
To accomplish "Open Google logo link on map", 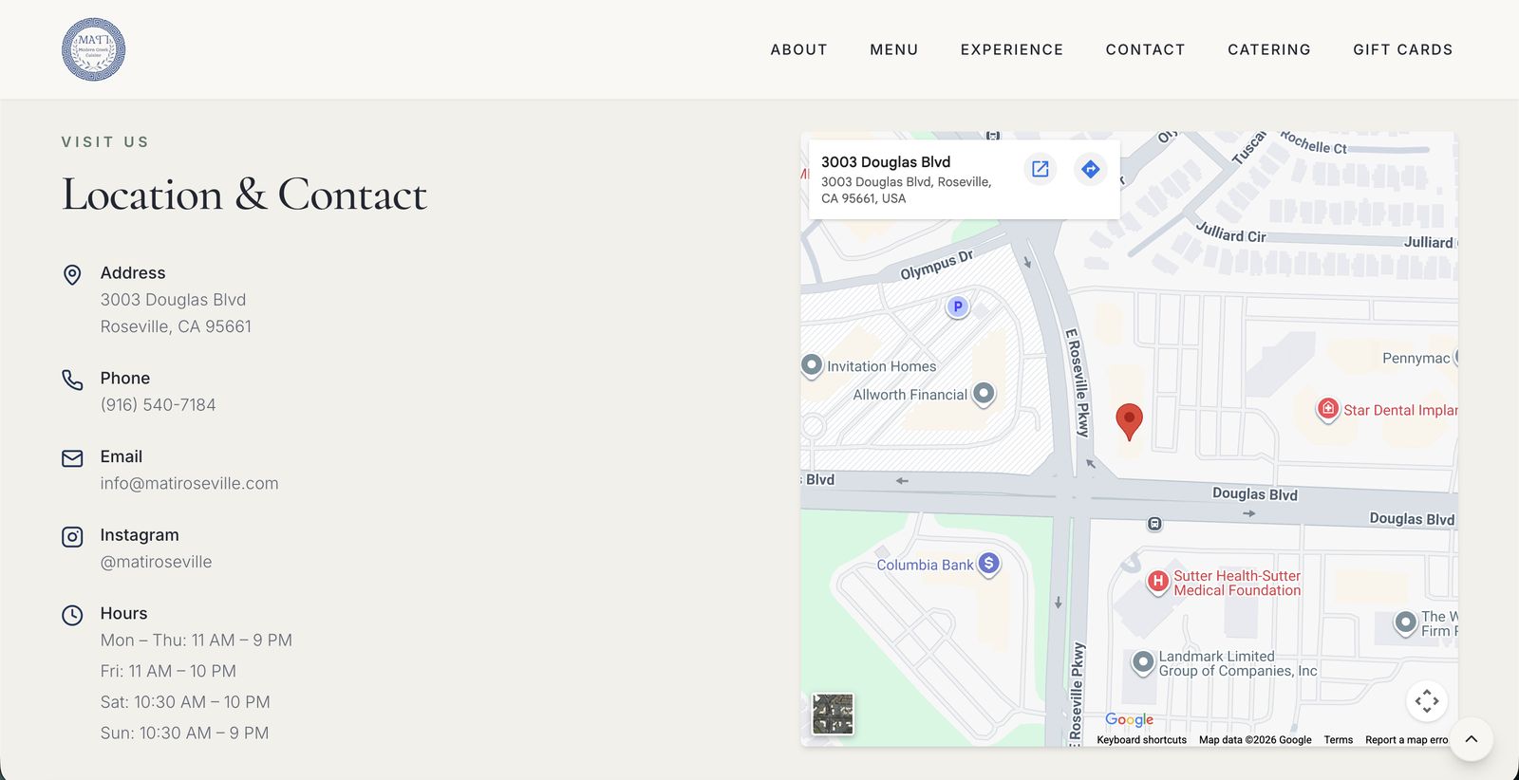I will 1130,719.
